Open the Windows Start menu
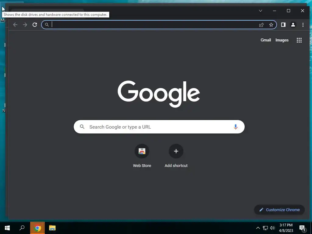Screen dimensions: 312x234 click(7, 228)
